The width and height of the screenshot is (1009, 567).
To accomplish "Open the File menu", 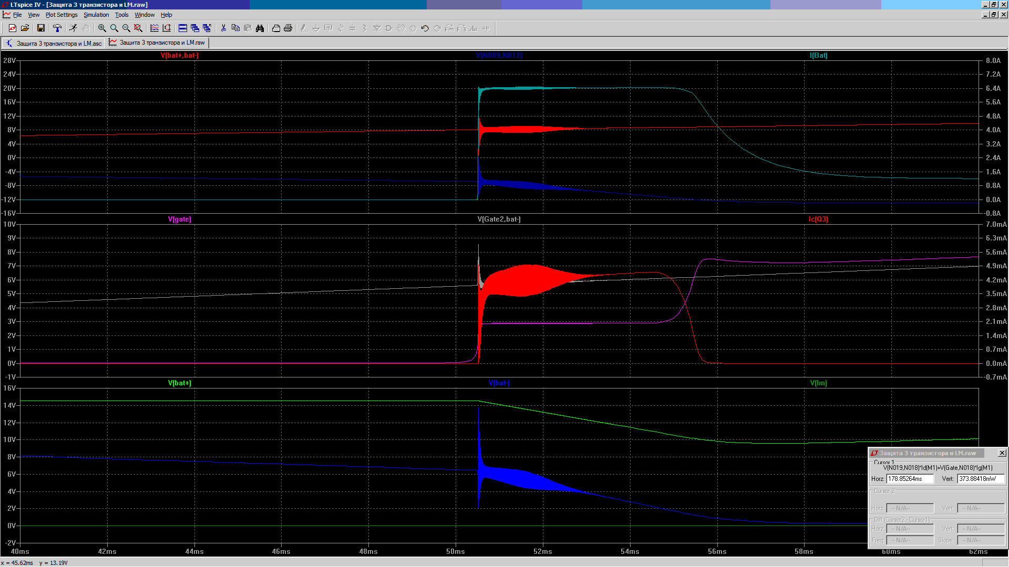I will [x=17, y=15].
